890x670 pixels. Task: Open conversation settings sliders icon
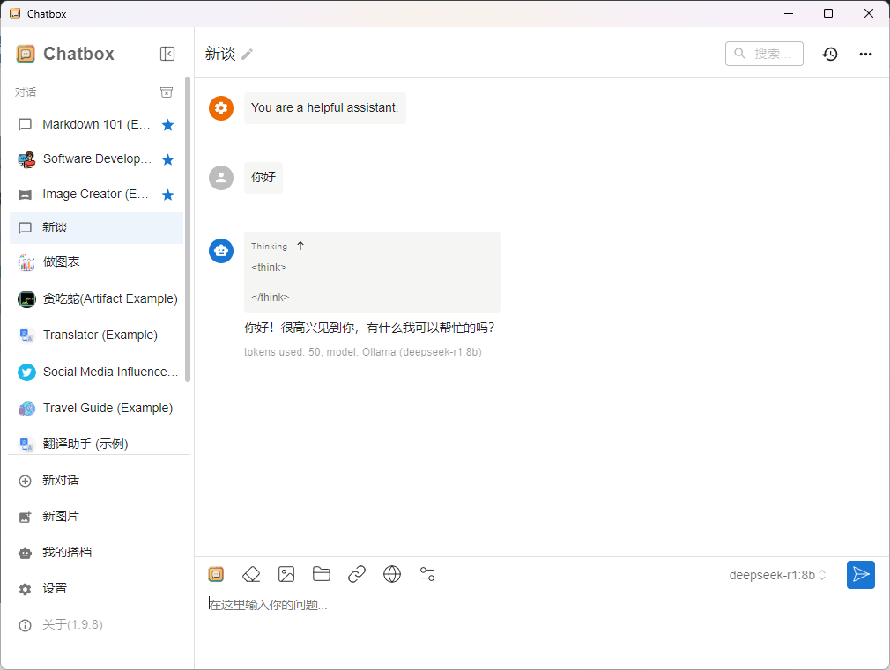click(427, 574)
